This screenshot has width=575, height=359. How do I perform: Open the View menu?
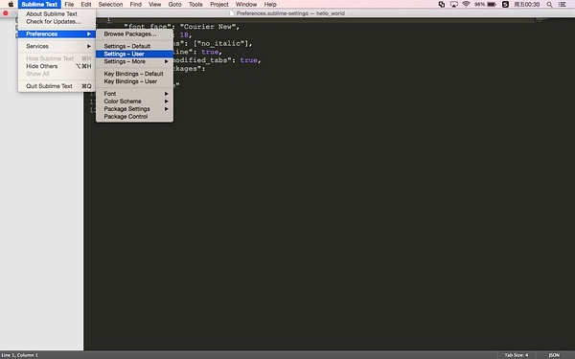pyautogui.click(x=154, y=5)
